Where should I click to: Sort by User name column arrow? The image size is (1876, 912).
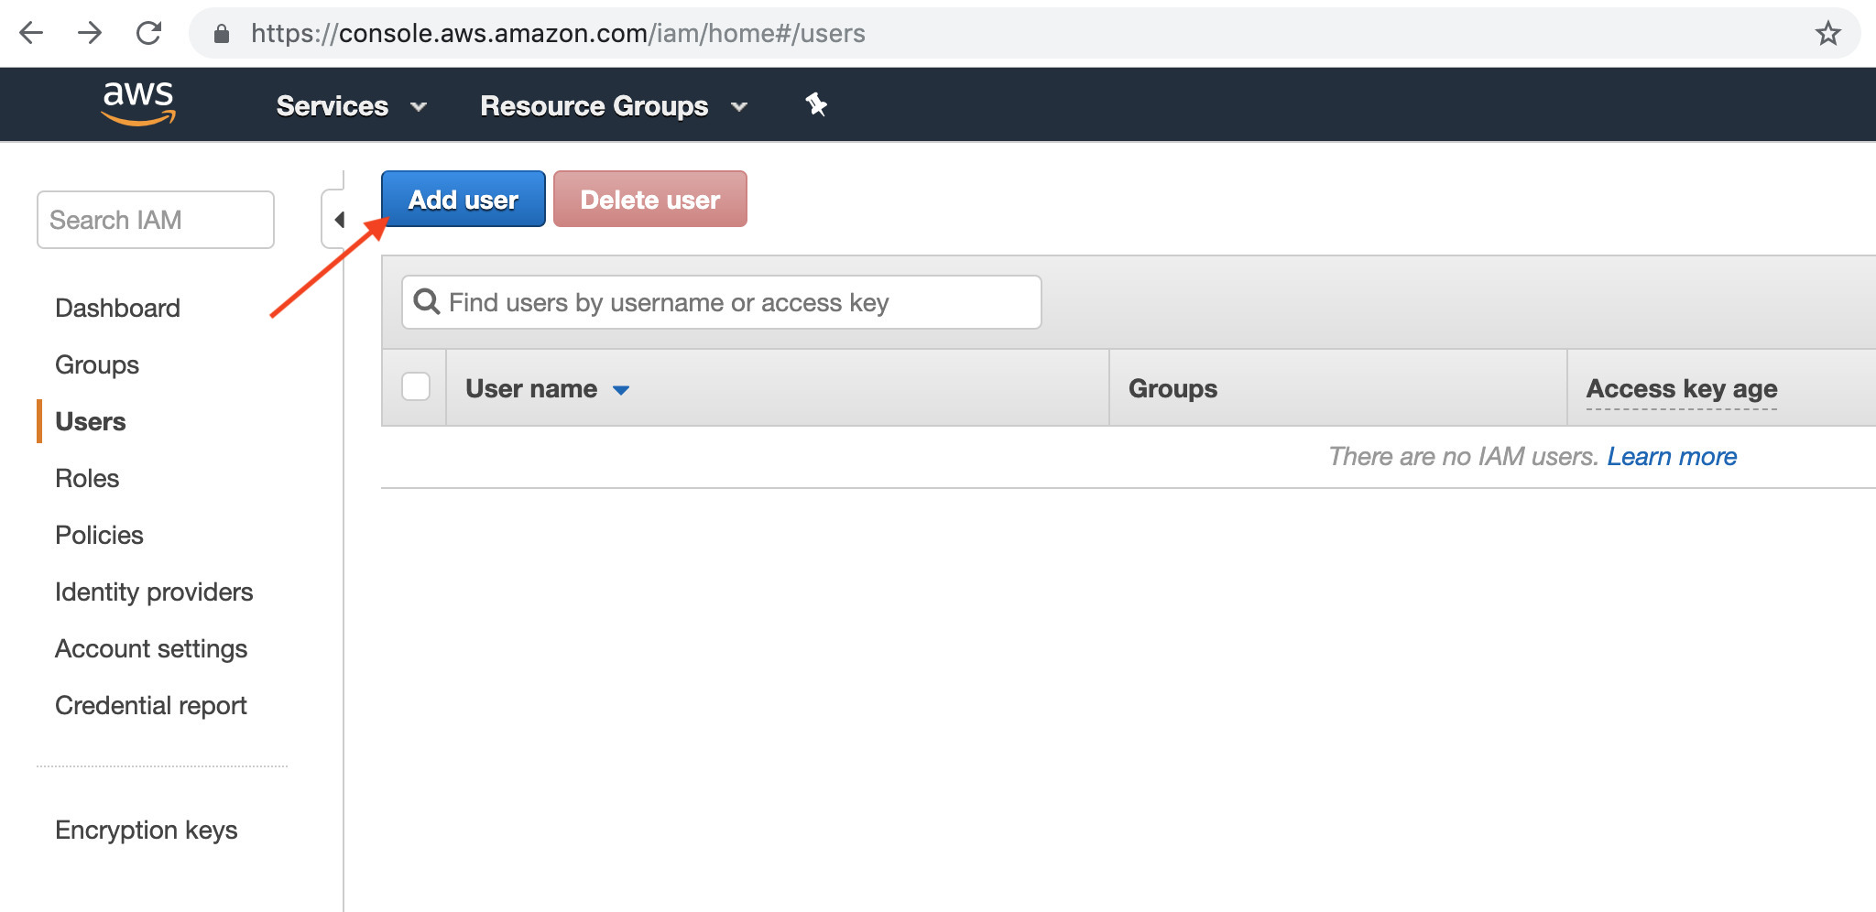coord(621,390)
